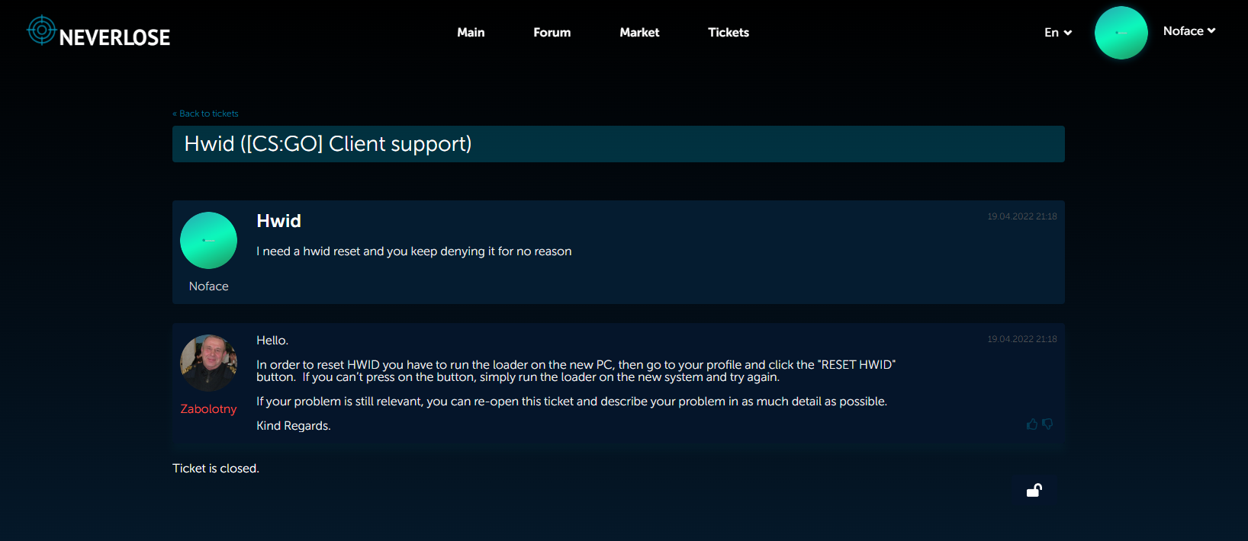Click the Neverlose crosshair logo

click(x=41, y=30)
